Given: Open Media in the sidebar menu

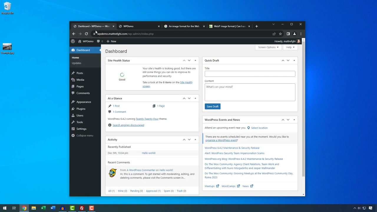Looking at the screenshot, I should pyautogui.click(x=80, y=80).
